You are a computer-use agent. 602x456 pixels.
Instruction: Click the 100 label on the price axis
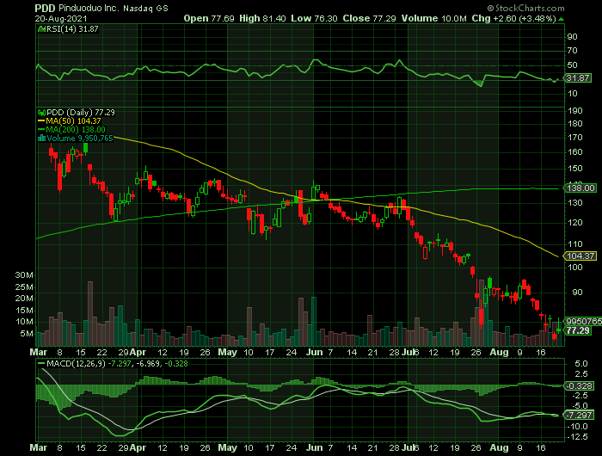tap(575, 268)
